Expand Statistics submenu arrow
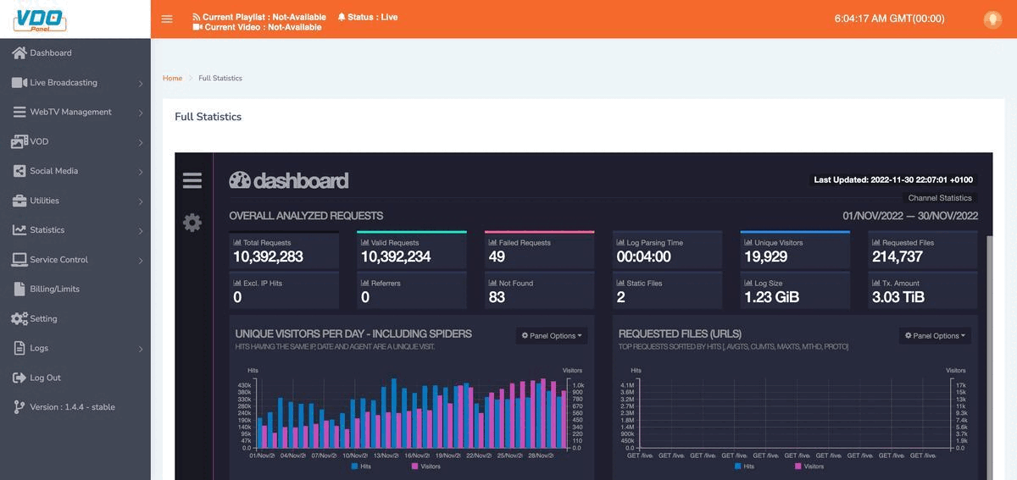 (x=141, y=231)
